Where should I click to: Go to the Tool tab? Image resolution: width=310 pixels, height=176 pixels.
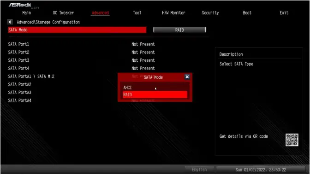137,13
